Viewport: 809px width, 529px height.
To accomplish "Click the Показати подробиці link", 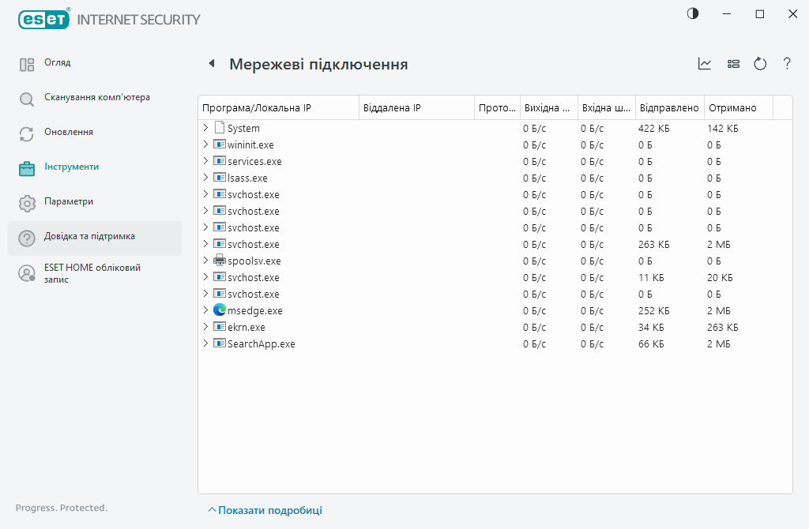I will [x=269, y=510].
